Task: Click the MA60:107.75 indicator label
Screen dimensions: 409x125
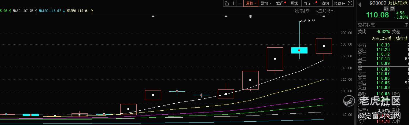Action: tap(23, 11)
